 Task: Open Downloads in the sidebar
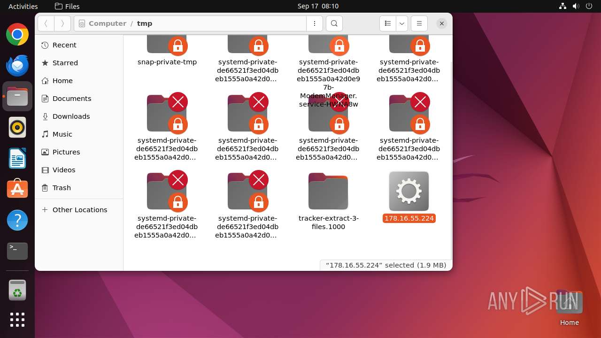pos(79,116)
